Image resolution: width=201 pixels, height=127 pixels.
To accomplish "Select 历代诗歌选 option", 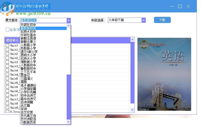I will 43,119.
